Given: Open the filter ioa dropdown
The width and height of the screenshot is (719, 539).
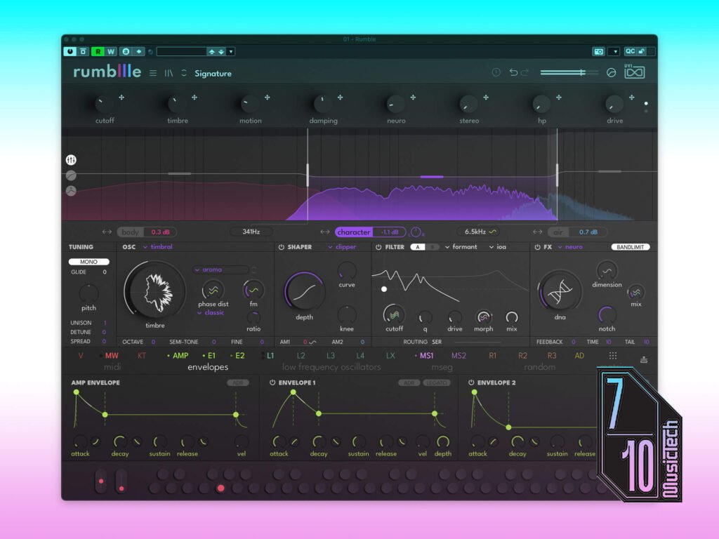Looking at the screenshot, I should point(498,246).
